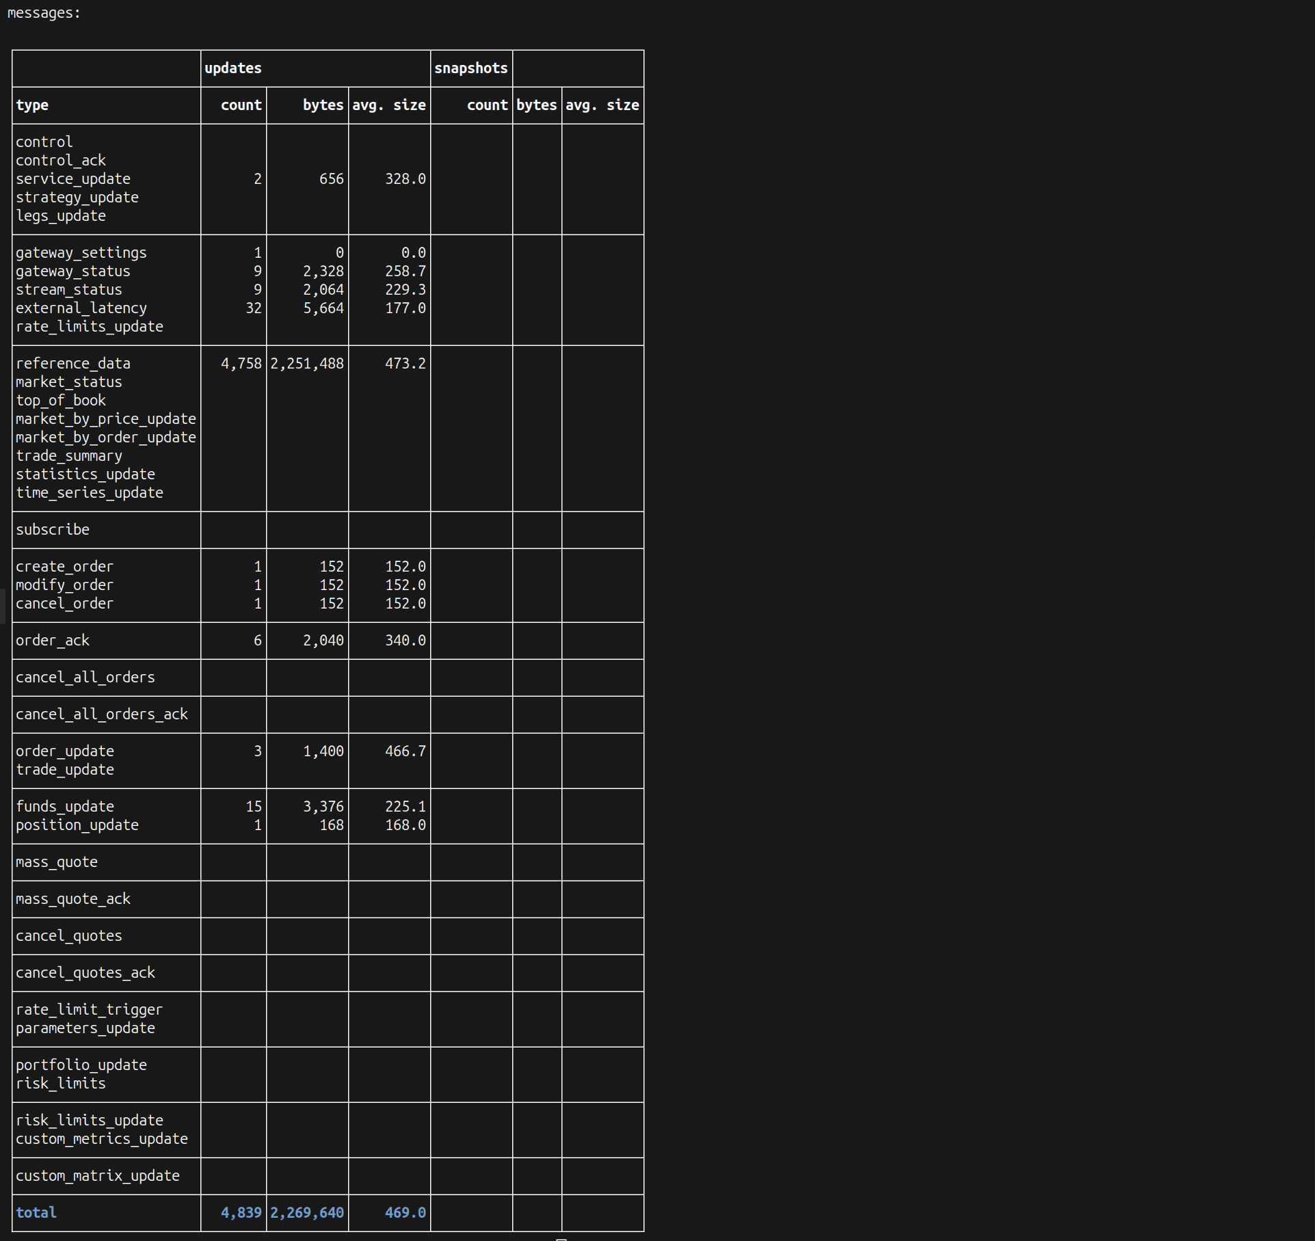Select the "stream_status" type name
This screenshot has width=1315, height=1241.
69,290
